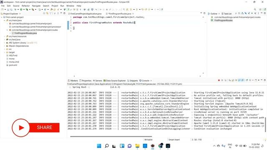Viewport: 267px width, 150px height.
Task: Expand the target folder
Action: [x=5, y=52]
